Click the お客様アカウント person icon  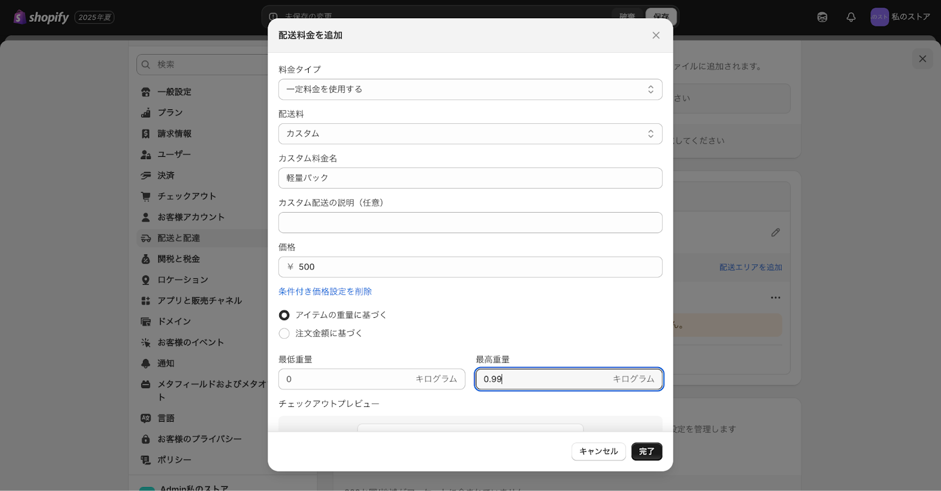(146, 217)
